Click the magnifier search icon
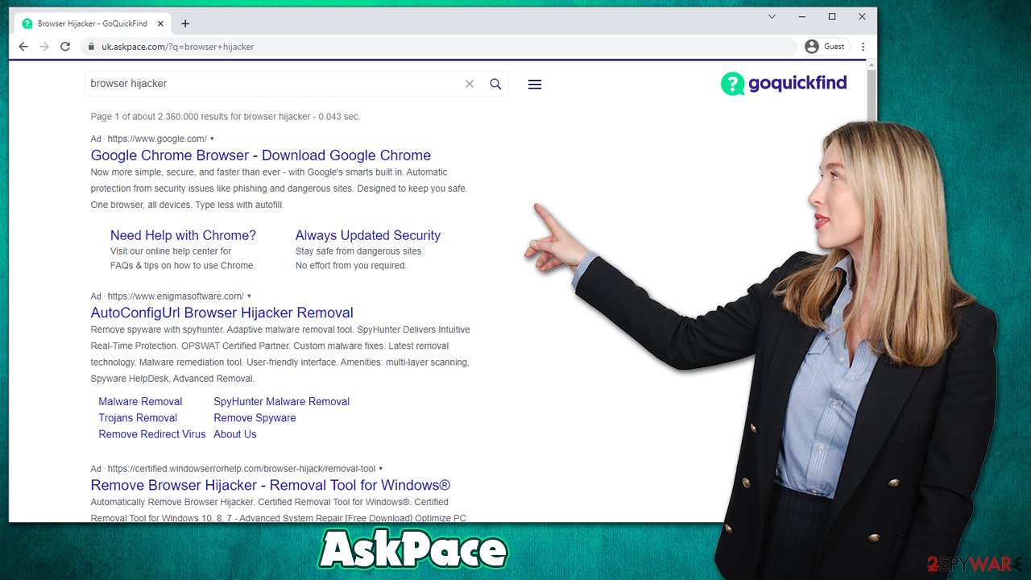This screenshot has width=1031, height=580. point(495,84)
